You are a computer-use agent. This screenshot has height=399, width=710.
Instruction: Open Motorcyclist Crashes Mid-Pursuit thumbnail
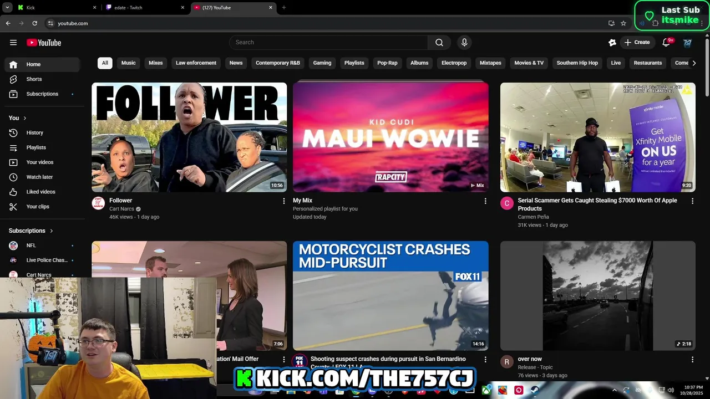(x=391, y=296)
